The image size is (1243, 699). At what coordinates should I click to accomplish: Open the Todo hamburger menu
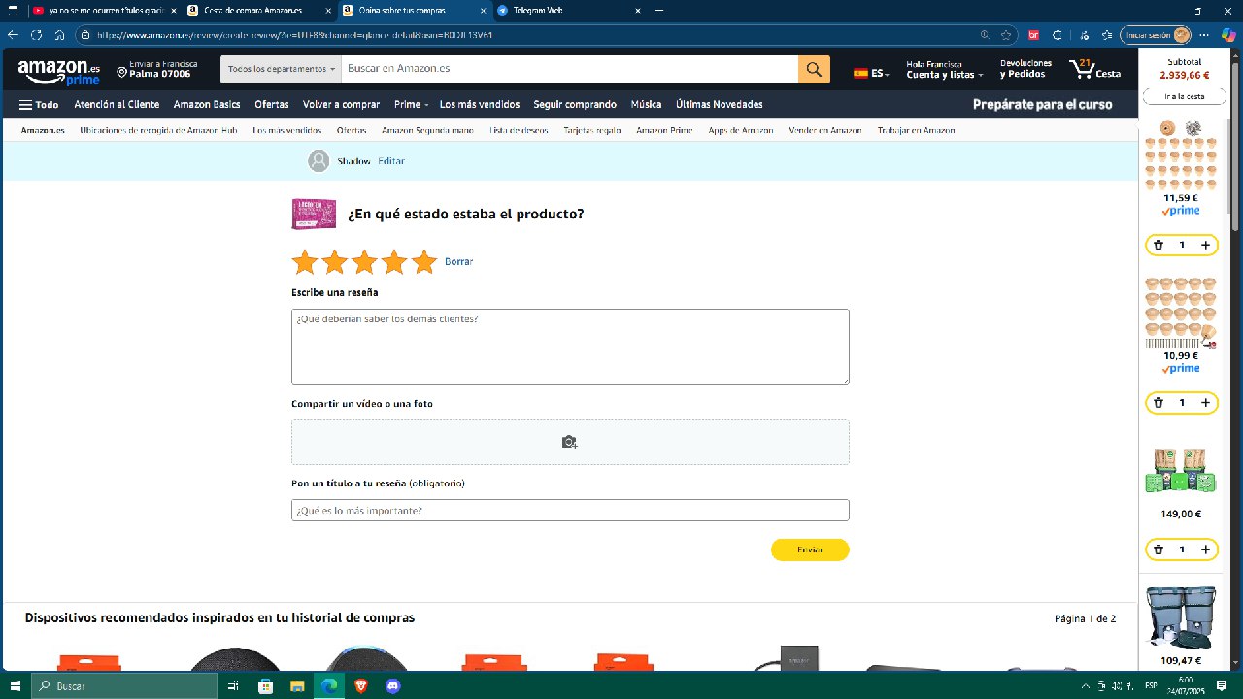click(x=39, y=104)
